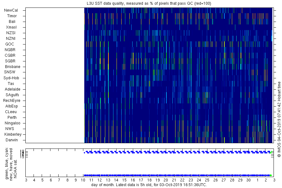Click the Brisbane region label

(x=13, y=66)
